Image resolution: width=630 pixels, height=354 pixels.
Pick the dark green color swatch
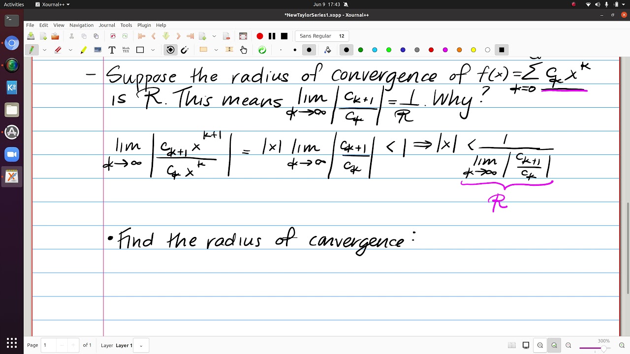tap(361, 50)
